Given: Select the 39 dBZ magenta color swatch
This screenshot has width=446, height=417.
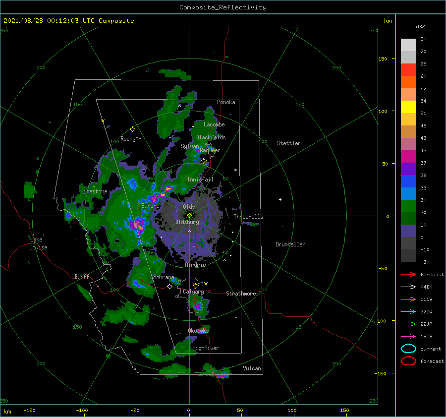Looking at the screenshot, I should (x=408, y=156).
